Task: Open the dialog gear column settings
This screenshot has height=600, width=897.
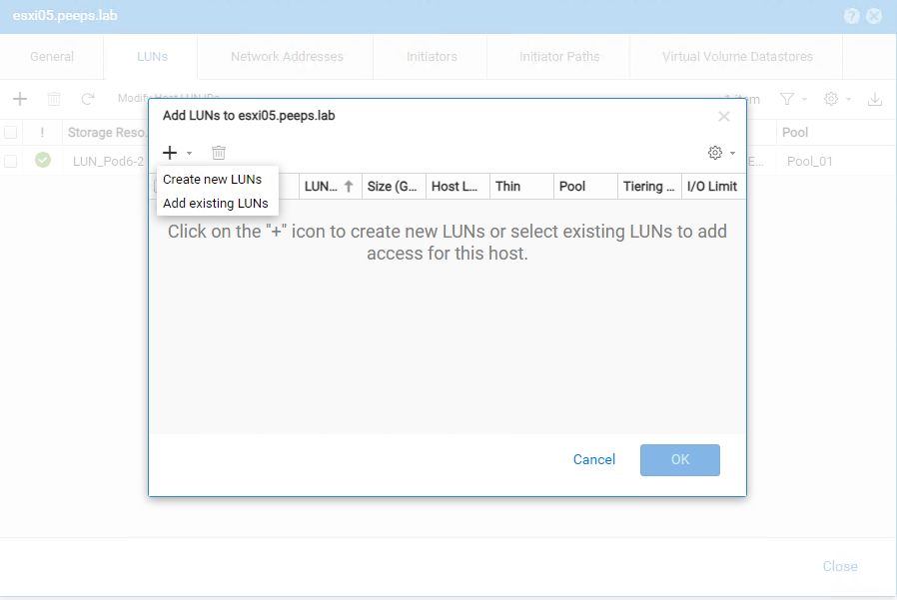Action: coord(715,153)
